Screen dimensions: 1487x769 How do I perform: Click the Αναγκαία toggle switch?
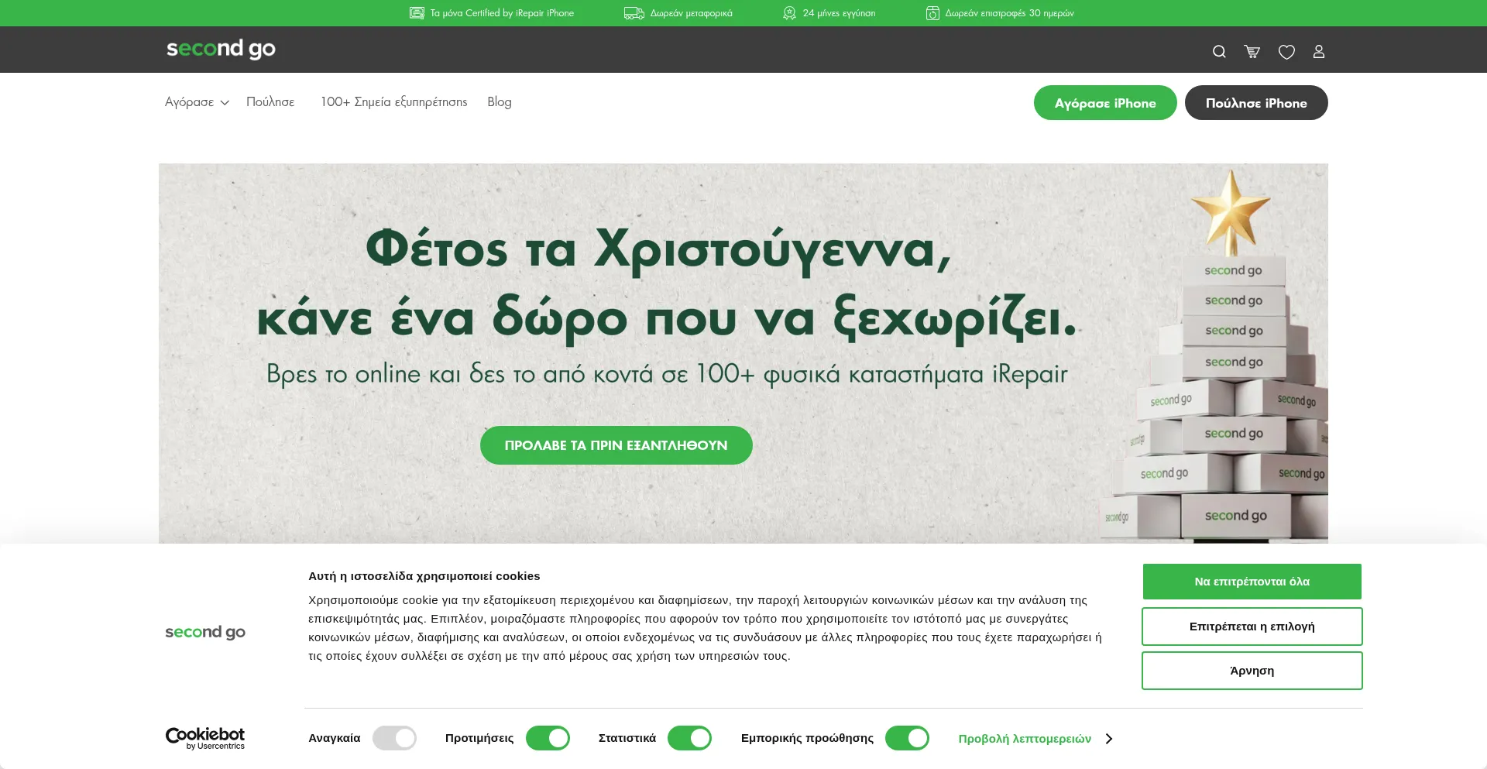pos(394,738)
